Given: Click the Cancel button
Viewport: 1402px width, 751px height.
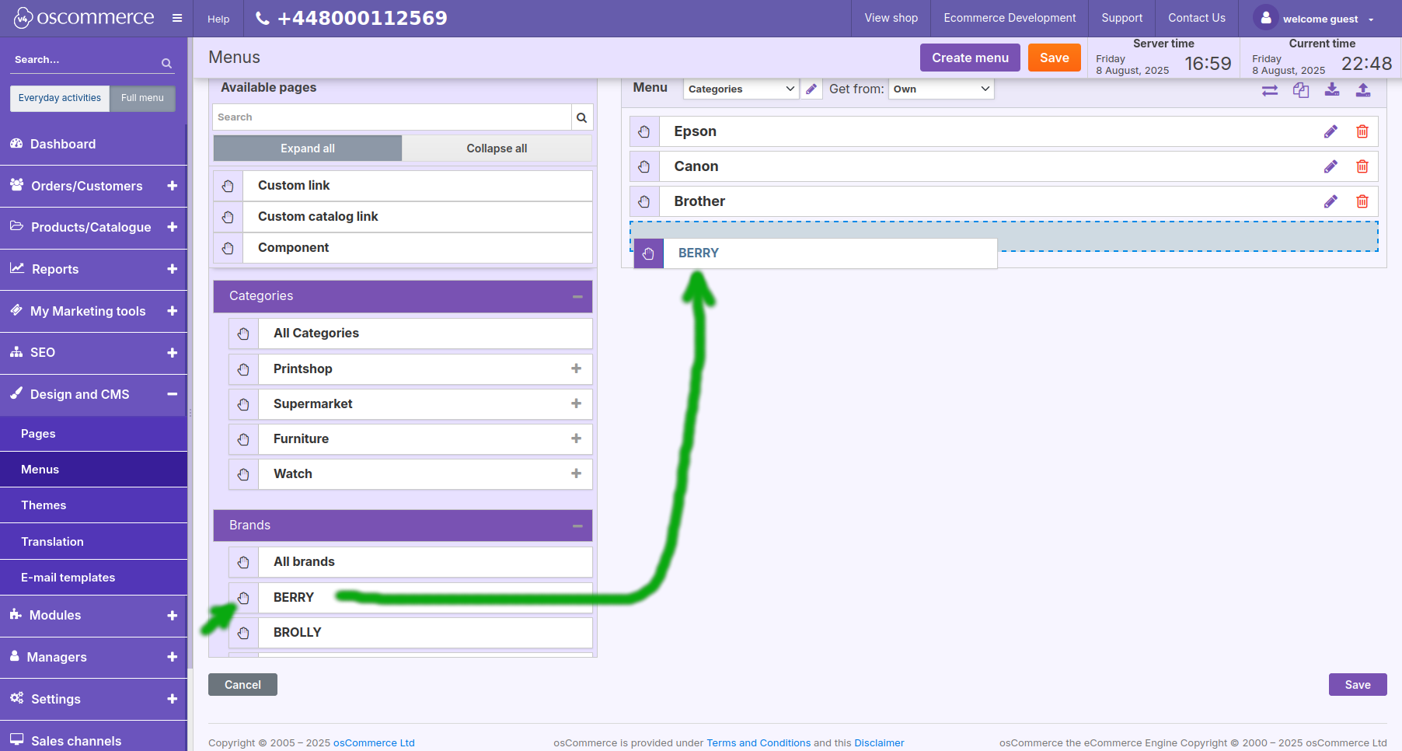Looking at the screenshot, I should coord(242,685).
